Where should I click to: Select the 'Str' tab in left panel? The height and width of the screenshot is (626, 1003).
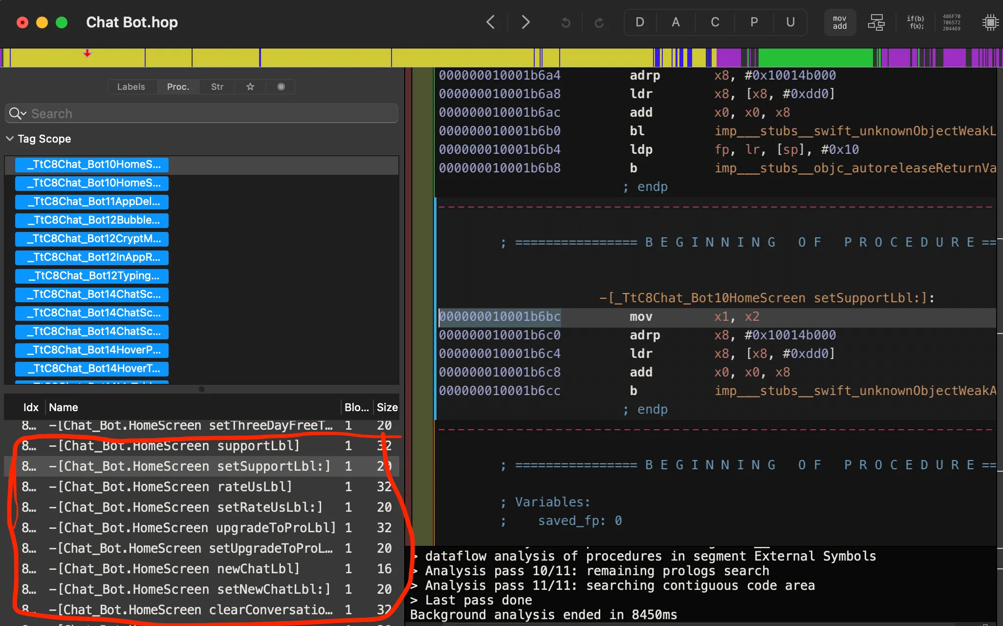(x=217, y=86)
